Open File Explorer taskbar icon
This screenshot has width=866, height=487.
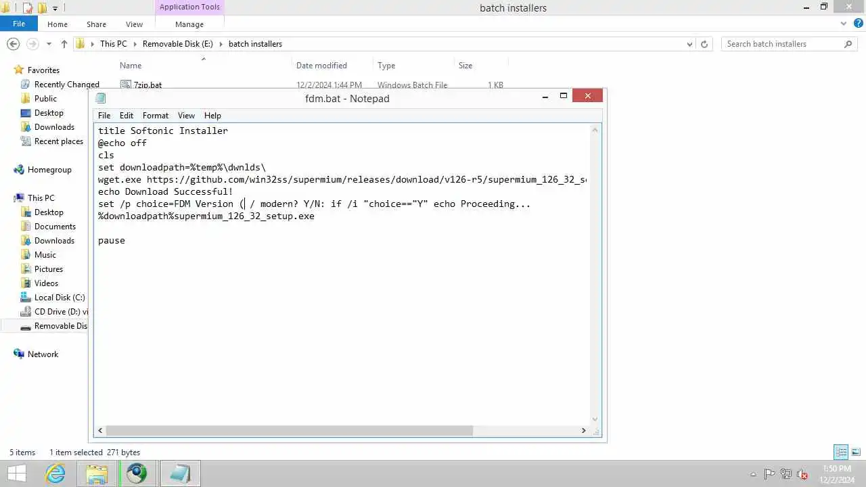coord(97,473)
